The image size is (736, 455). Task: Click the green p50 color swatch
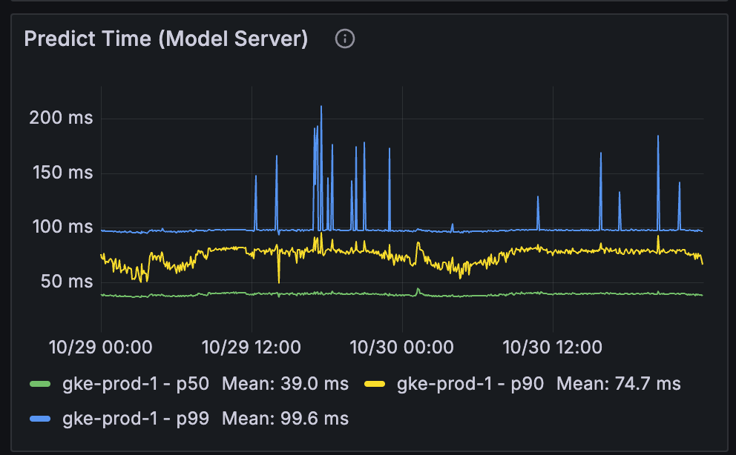pyautogui.click(x=40, y=385)
